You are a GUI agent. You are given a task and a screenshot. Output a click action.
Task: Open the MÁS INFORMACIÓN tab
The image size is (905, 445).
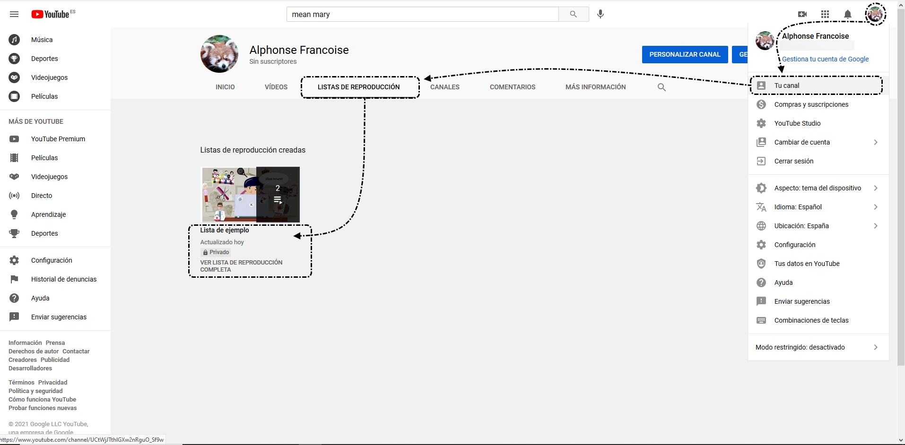596,87
